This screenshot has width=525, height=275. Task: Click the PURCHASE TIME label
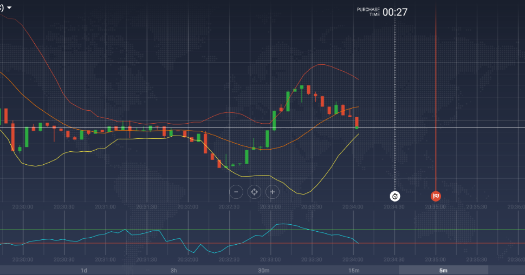368,12
